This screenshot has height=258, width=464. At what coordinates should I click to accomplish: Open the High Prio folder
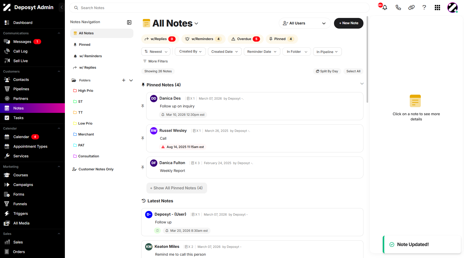pos(83,91)
